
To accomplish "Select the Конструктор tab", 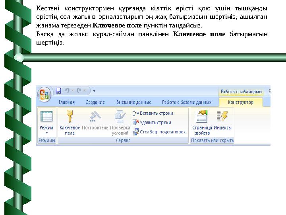I will point(241,102).
